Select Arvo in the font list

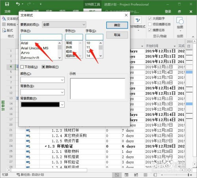click(25, 53)
